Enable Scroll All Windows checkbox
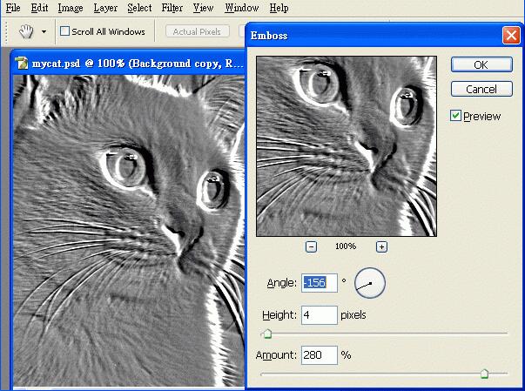 coord(65,31)
